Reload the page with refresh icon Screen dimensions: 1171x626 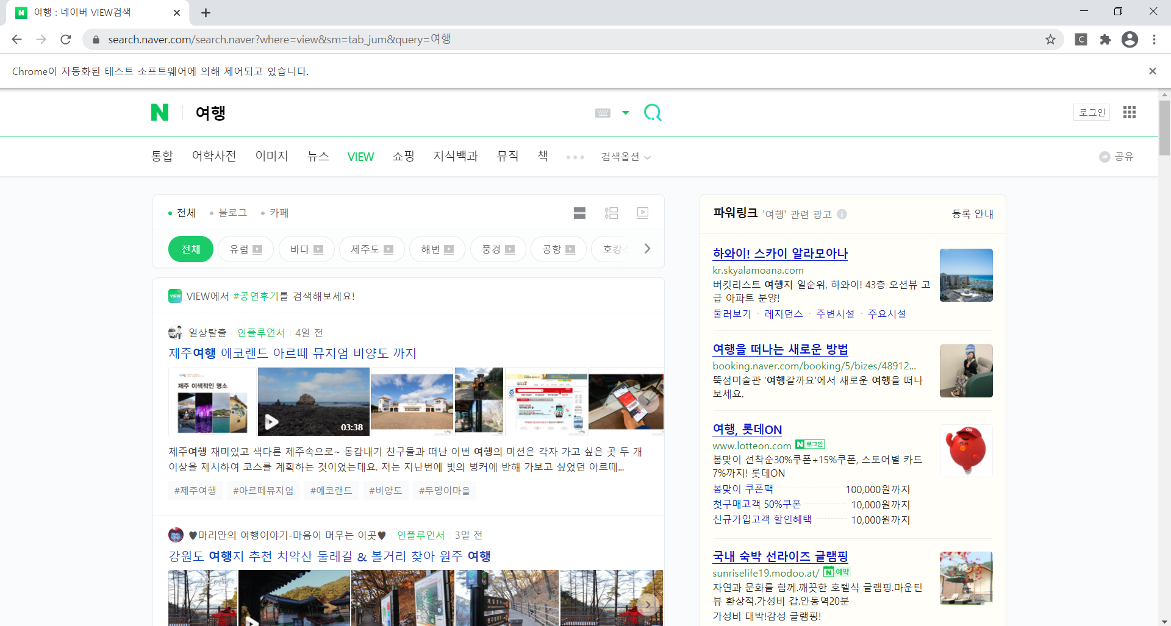click(x=66, y=40)
